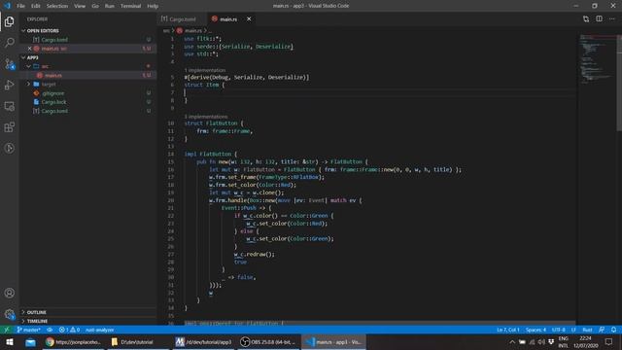
Task: Open the Cargo.lock file
Action: pyautogui.click(x=88, y=102)
